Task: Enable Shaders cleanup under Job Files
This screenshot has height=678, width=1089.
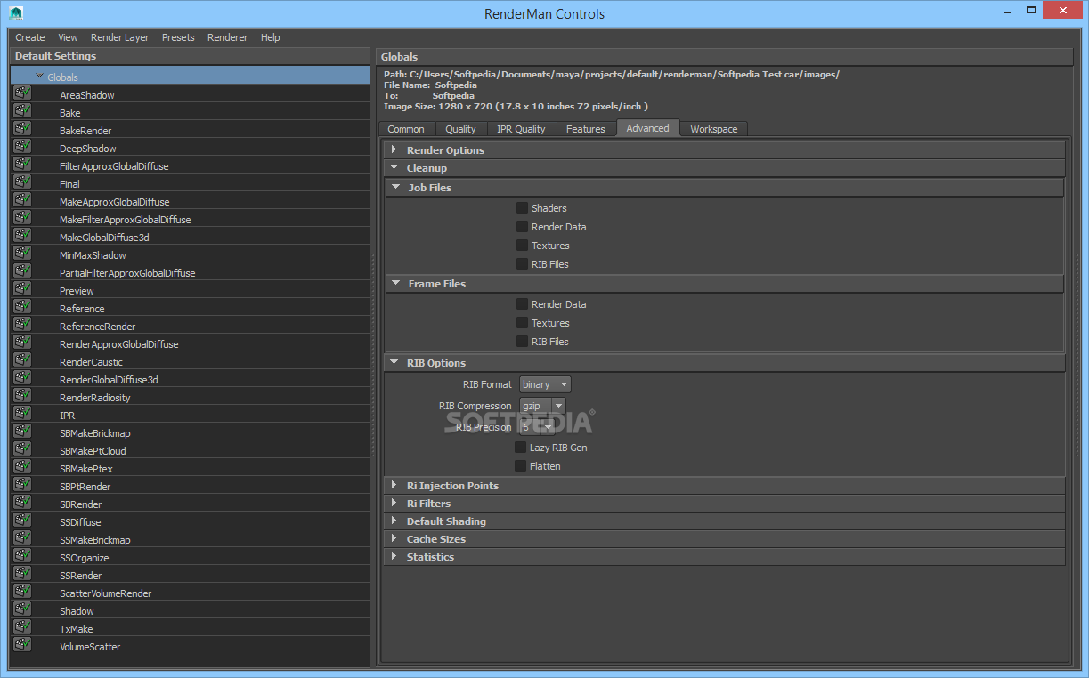Action: point(523,207)
